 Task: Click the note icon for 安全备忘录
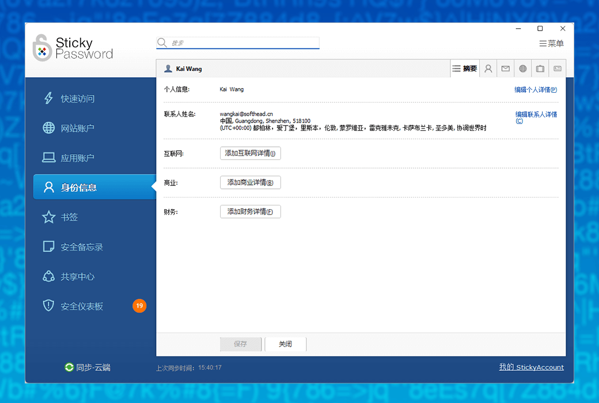[x=48, y=246]
